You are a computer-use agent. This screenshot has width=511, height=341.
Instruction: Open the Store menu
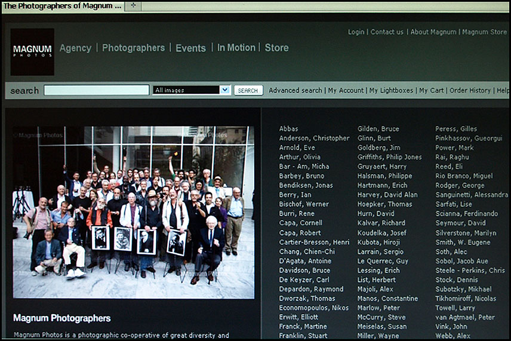276,48
